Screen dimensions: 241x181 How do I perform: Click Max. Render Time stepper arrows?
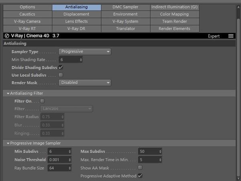160,160
